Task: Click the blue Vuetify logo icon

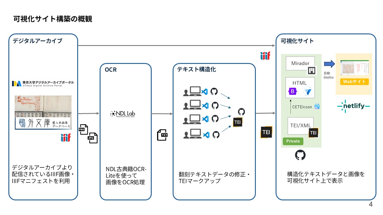Action: [x=307, y=92]
